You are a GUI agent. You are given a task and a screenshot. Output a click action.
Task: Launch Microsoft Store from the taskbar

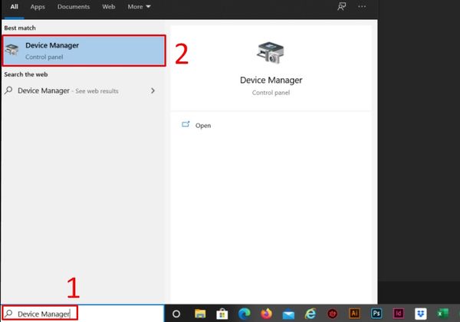point(222,314)
